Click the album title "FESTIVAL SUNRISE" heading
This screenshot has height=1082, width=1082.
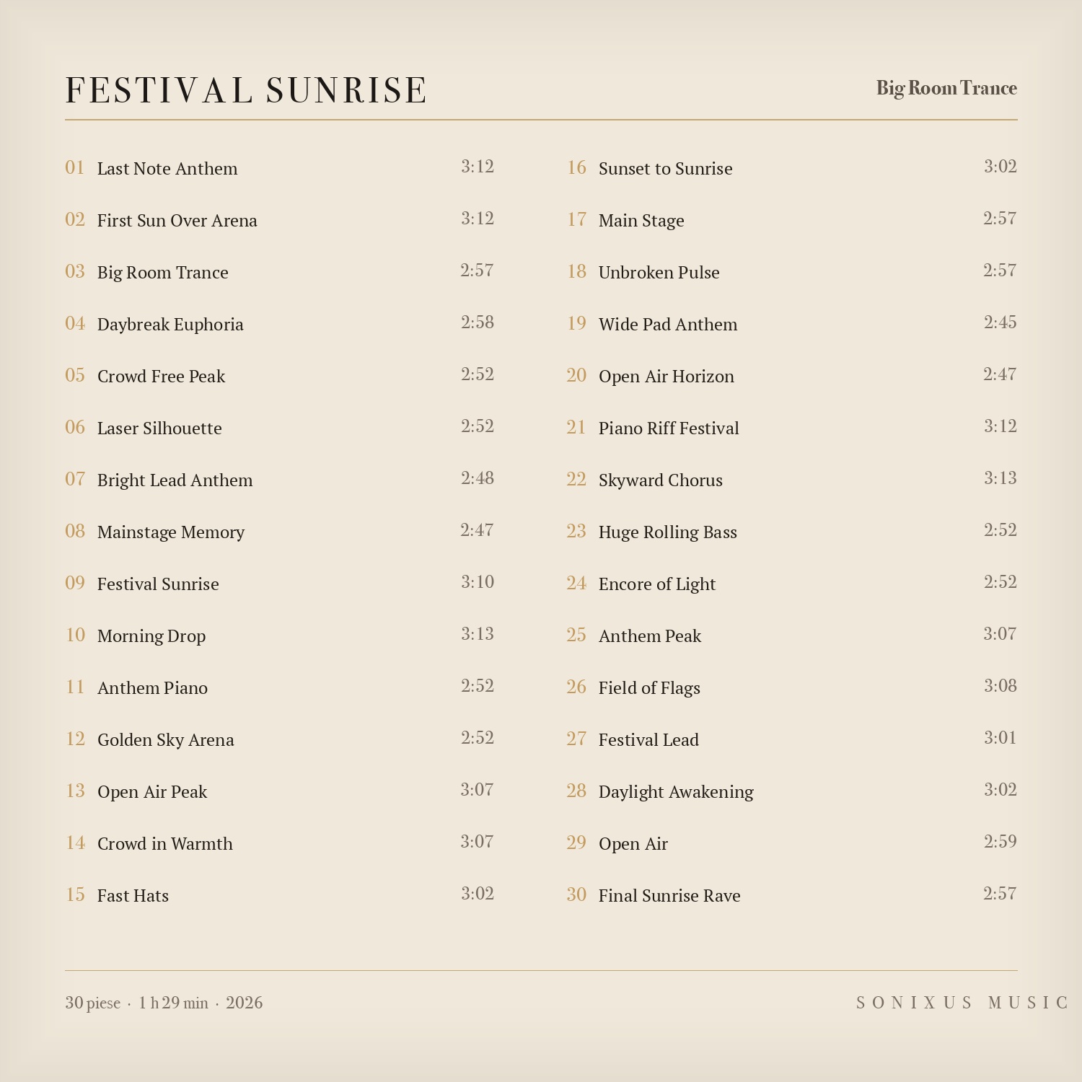(x=246, y=90)
